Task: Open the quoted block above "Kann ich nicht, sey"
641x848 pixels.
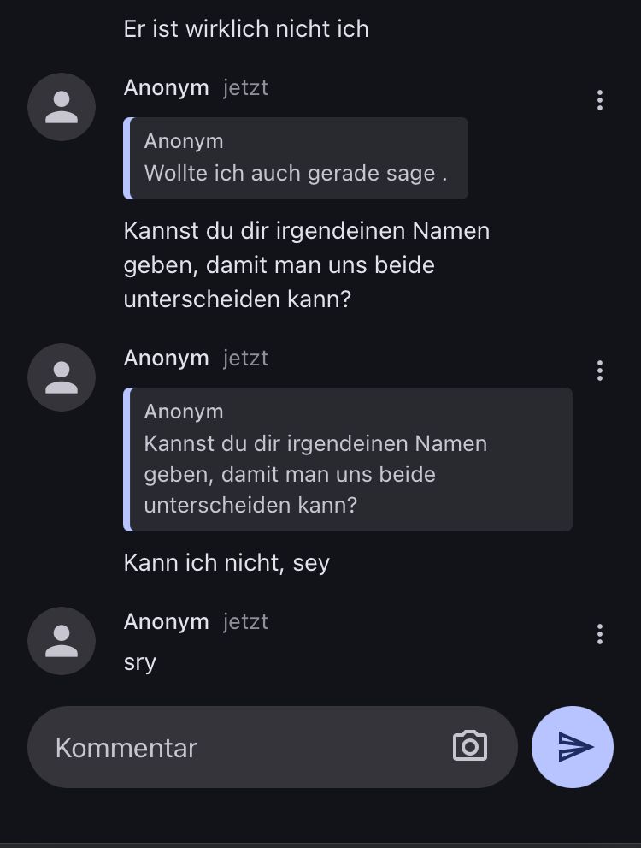Action: click(348, 460)
